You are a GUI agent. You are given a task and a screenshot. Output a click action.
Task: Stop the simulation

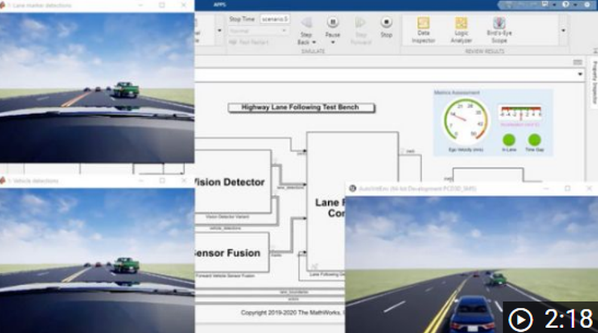pyautogui.click(x=386, y=23)
